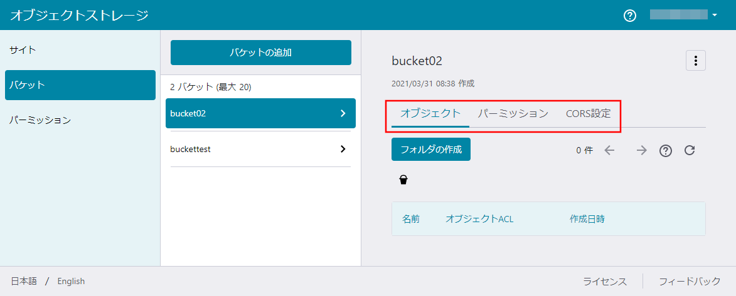Click the バケットの追加 button
The image size is (736, 296).
point(260,53)
